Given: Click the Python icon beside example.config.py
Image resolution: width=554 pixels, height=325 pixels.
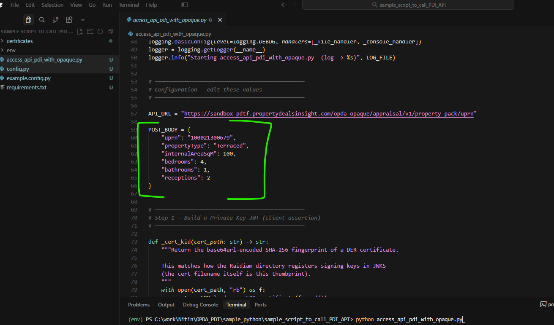Looking at the screenshot, I should (x=3, y=78).
